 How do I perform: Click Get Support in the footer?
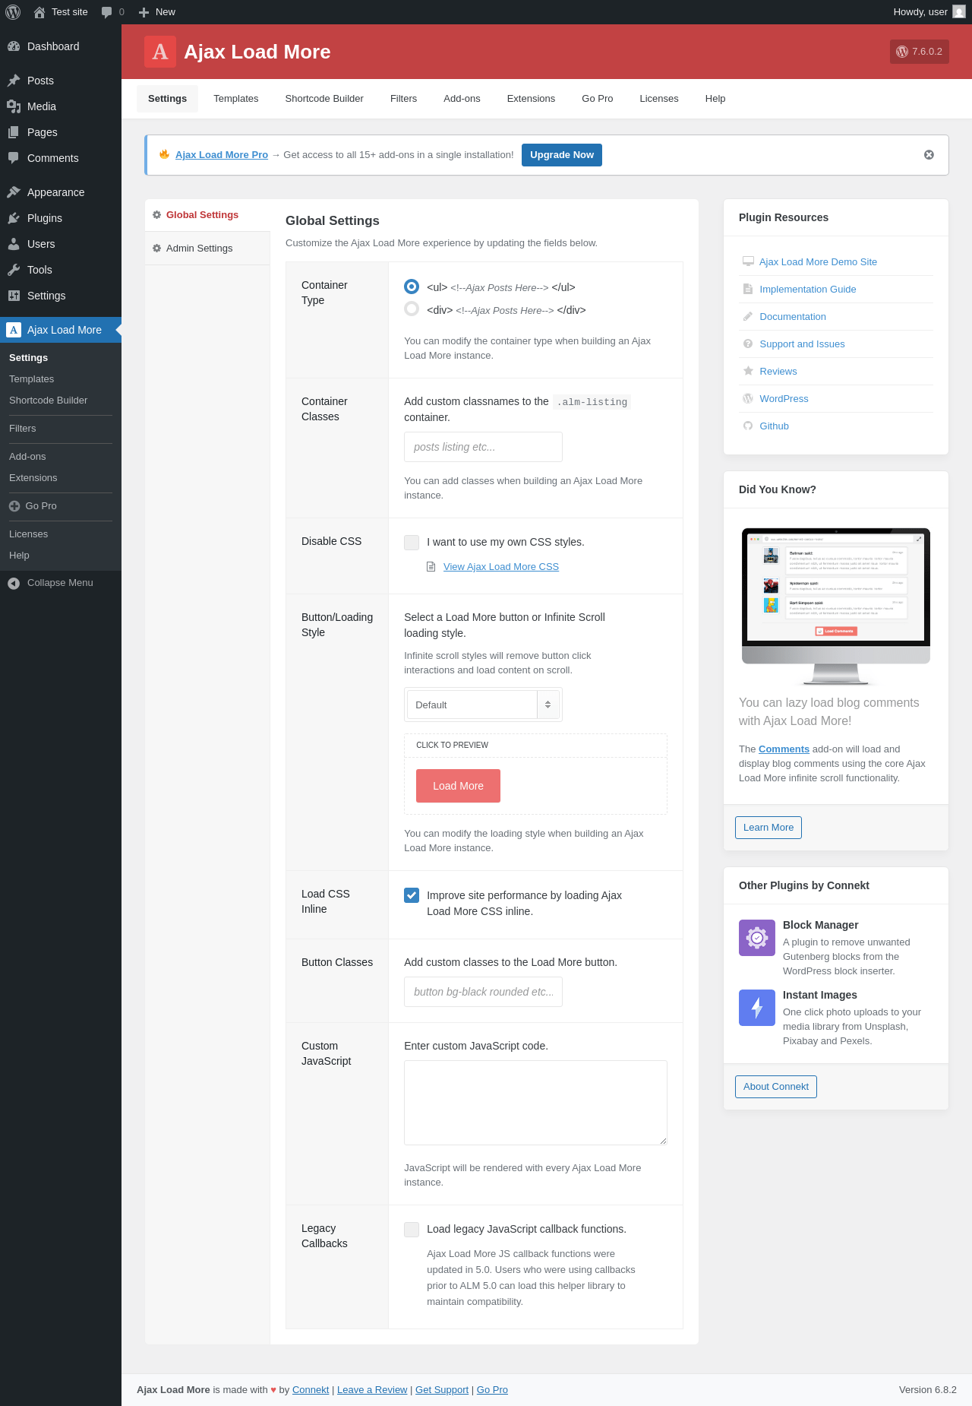pos(442,1390)
